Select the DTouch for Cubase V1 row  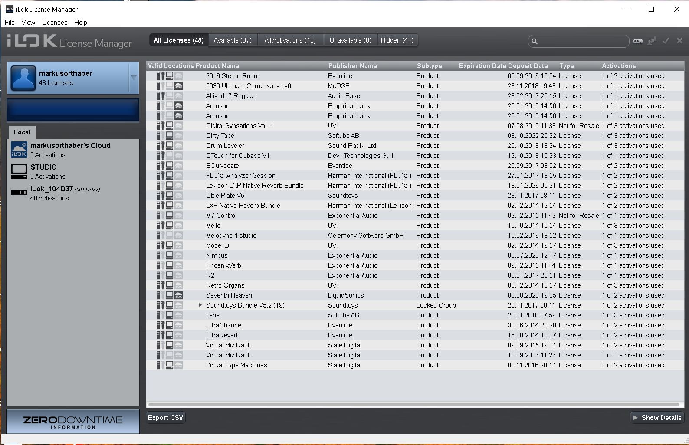(x=415, y=156)
